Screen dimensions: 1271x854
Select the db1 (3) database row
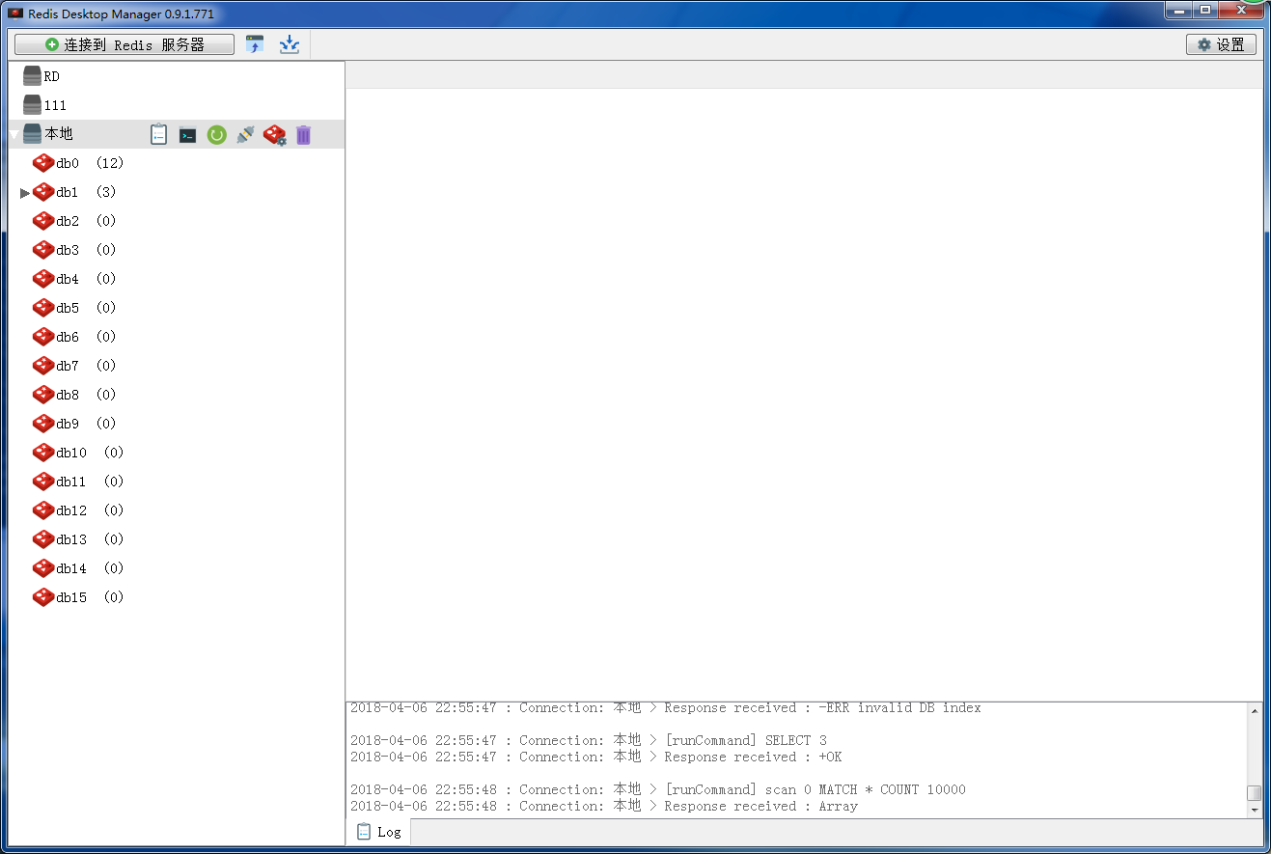[177, 192]
